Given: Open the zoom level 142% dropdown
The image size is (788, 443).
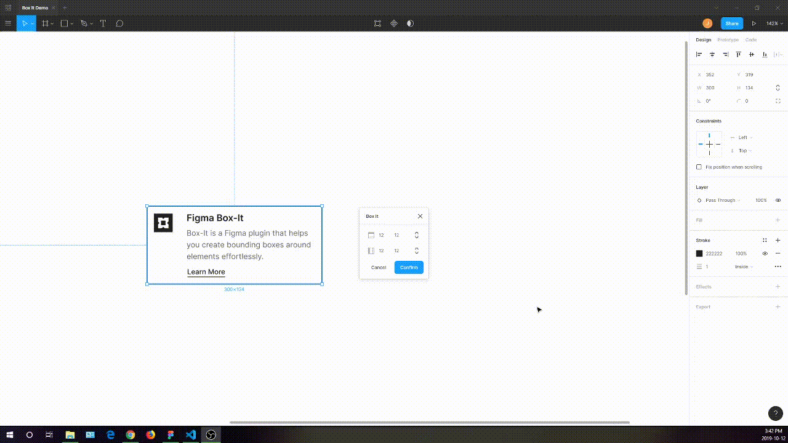Looking at the screenshot, I should coord(773,23).
